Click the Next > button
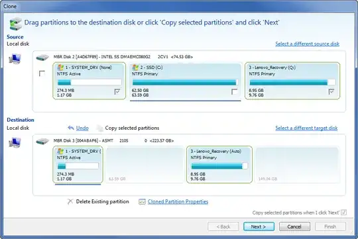358x239 pixels. point(259,226)
